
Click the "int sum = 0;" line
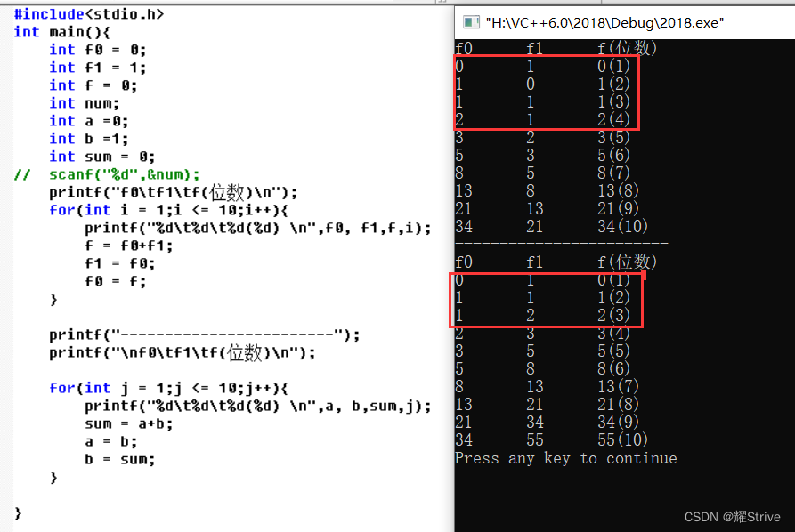click(x=101, y=156)
